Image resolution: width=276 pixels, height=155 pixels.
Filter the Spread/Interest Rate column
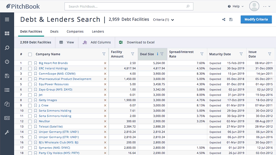click(202, 54)
